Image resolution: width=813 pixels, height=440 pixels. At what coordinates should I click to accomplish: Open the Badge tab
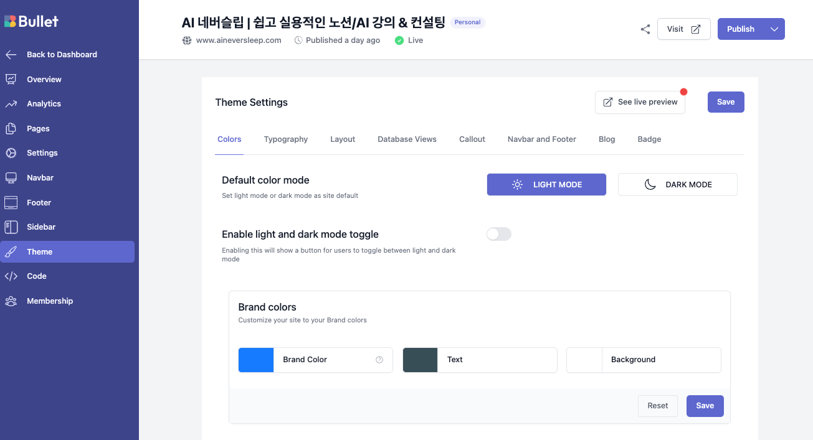tap(649, 139)
